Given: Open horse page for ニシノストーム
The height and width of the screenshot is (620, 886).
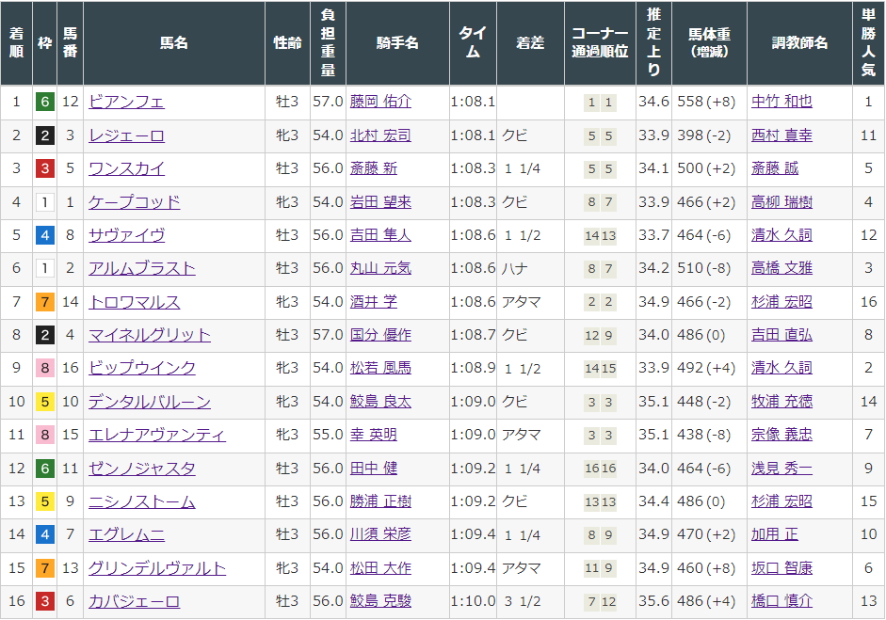Looking at the screenshot, I should coord(141,501).
